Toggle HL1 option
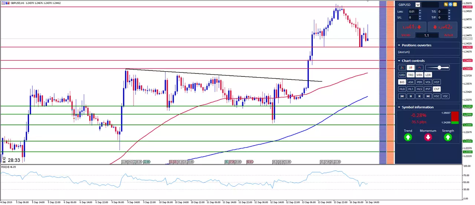The height and width of the screenshot is (205, 475). [x=411, y=89]
